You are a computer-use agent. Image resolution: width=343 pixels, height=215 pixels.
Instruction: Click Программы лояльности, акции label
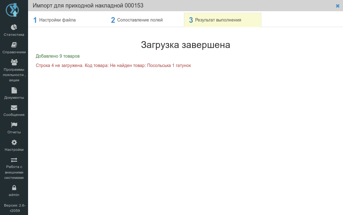pos(14,75)
